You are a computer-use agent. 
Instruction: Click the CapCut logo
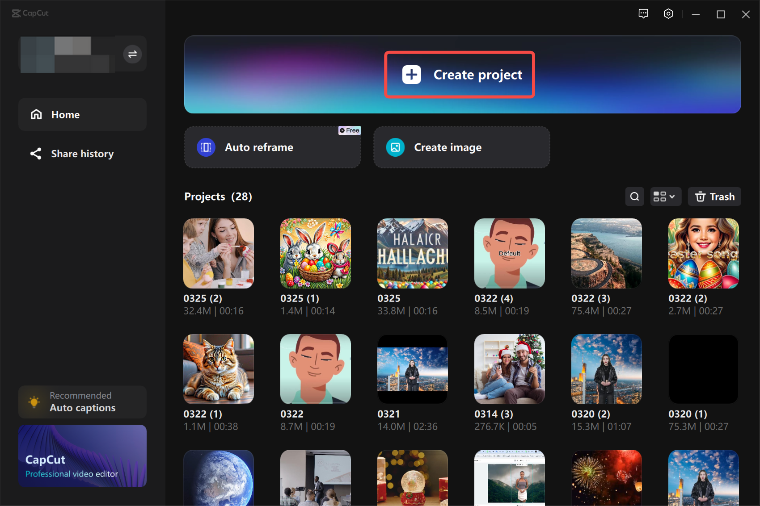(x=30, y=13)
